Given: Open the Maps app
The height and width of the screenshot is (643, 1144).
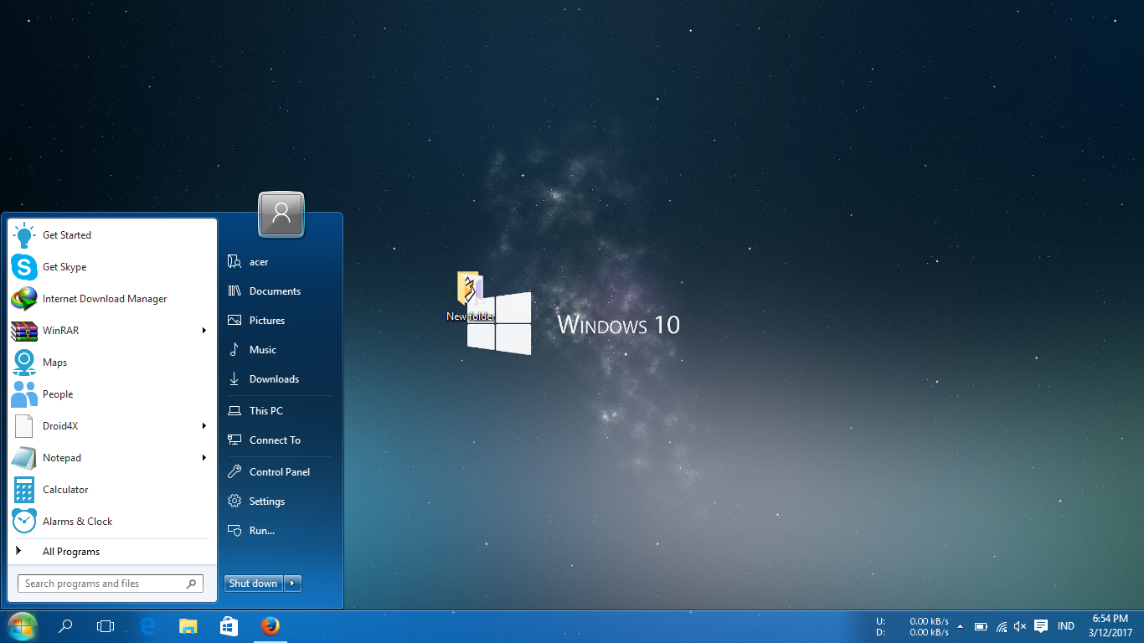Looking at the screenshot, I should tap(112, 363).
